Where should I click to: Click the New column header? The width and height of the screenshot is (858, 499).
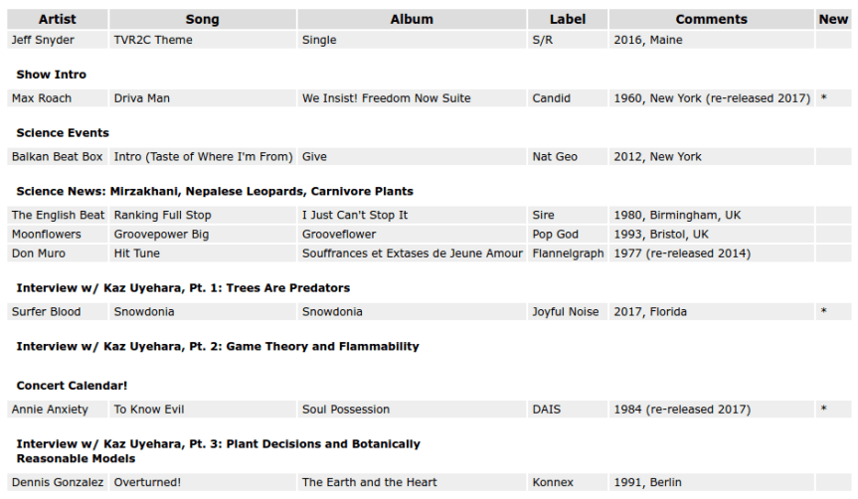click(833, 19)
